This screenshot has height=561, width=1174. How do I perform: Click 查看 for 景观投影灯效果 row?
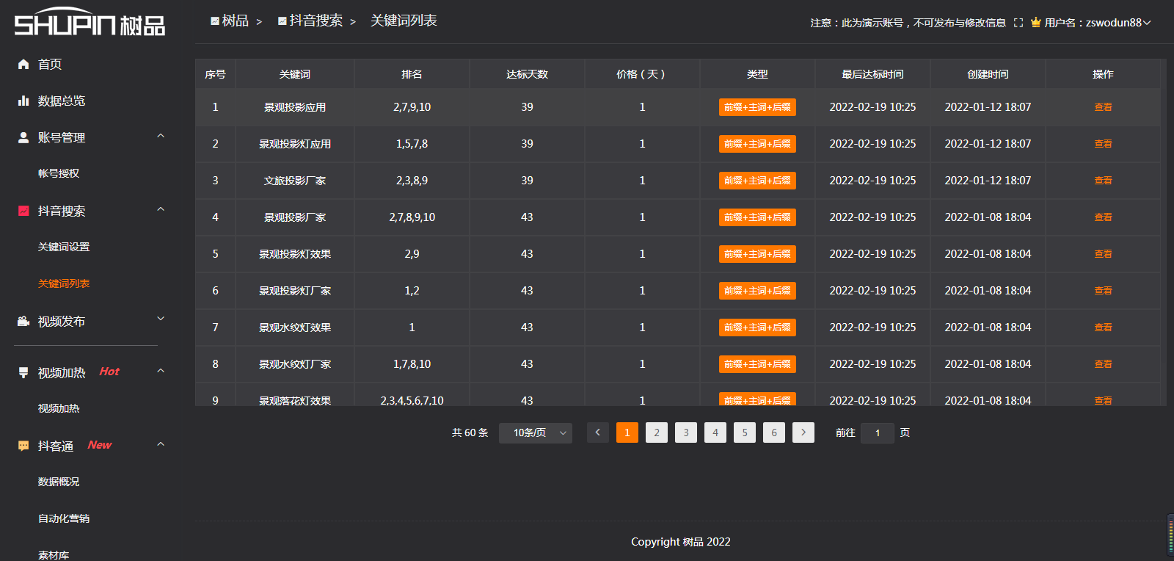tap(1103, 254)
